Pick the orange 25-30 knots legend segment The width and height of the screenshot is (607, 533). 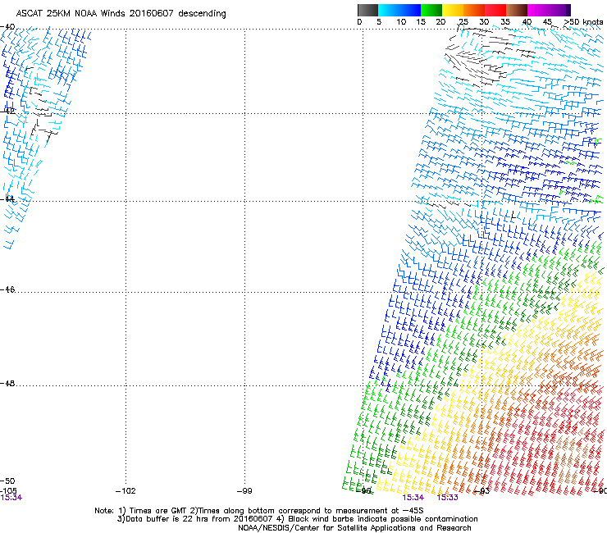pyautogui.click(x=474, y=10)
